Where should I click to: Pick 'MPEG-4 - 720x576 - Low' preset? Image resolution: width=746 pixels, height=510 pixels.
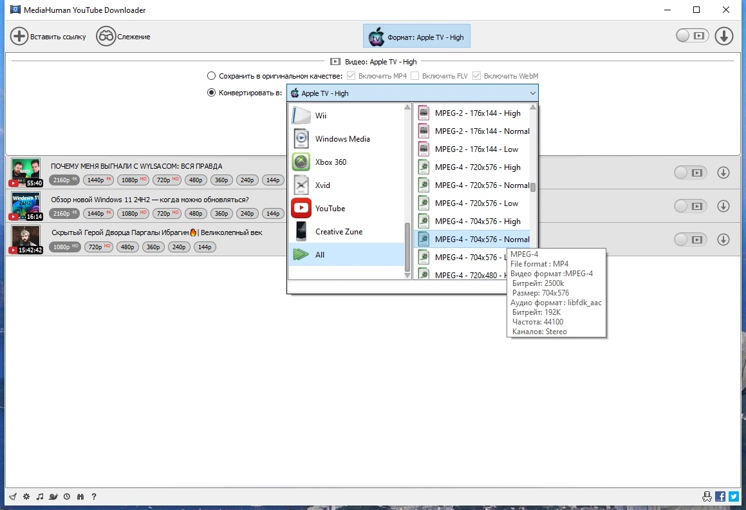(x=473, y=203)
